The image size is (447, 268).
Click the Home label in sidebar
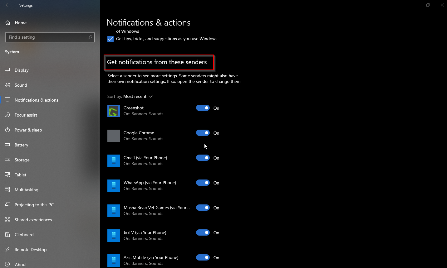(21, 23)
